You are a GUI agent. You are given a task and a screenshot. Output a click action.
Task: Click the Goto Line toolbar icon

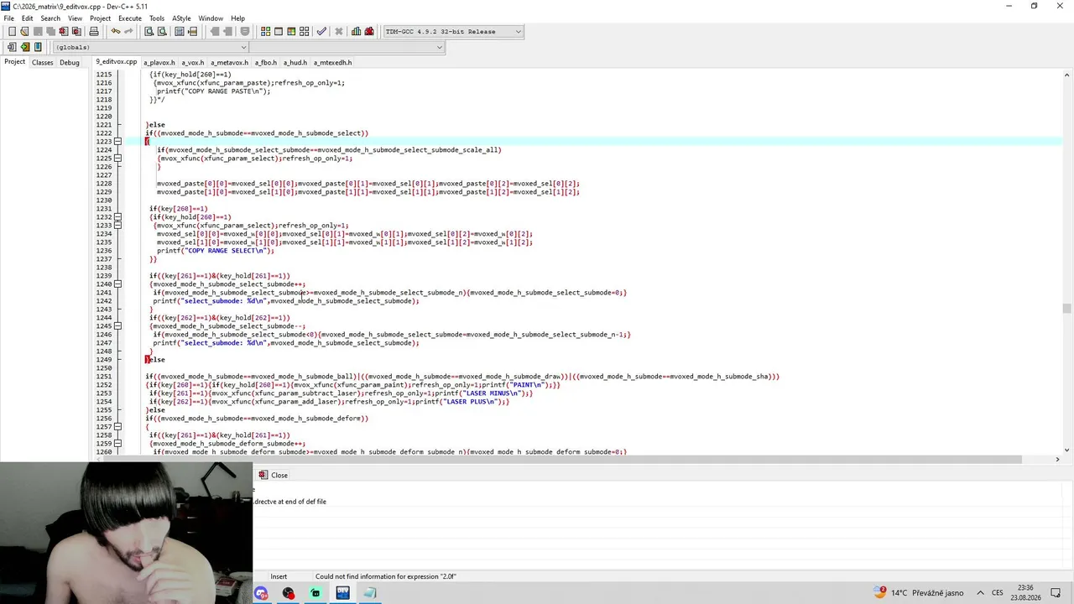pyautogui.click(x=192, y=32)
